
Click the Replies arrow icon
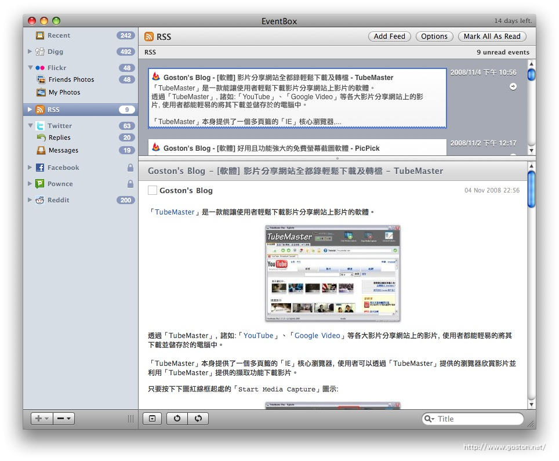tap(41, 137)
